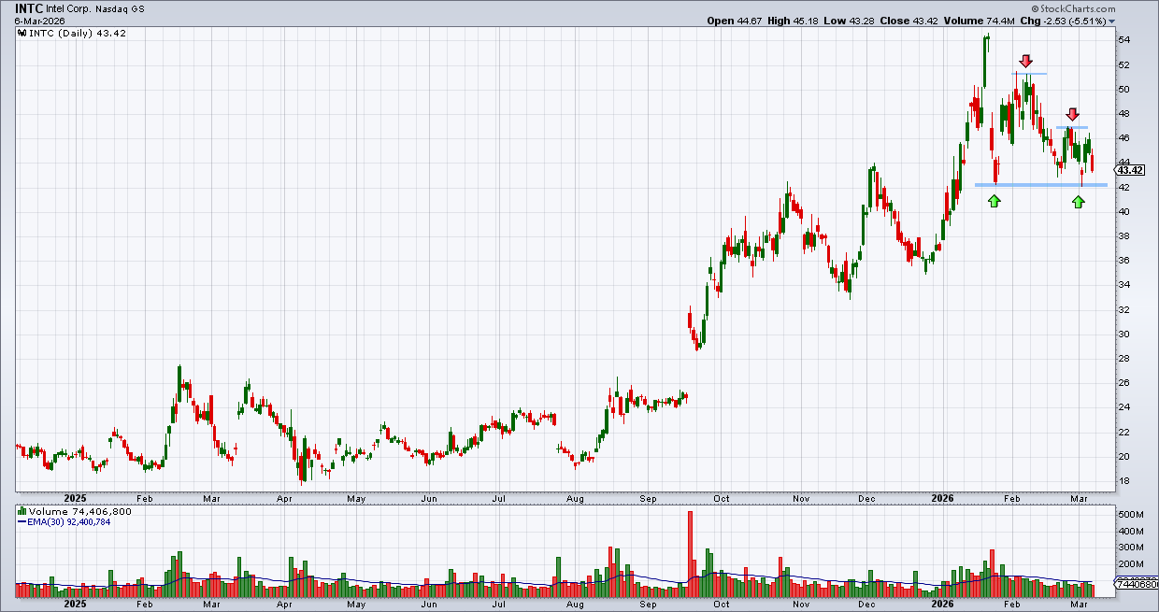The width and height of the screenshot is (1159, 612).
Task: Click the 24 price axis label
Action: (x=1125, y=407)
